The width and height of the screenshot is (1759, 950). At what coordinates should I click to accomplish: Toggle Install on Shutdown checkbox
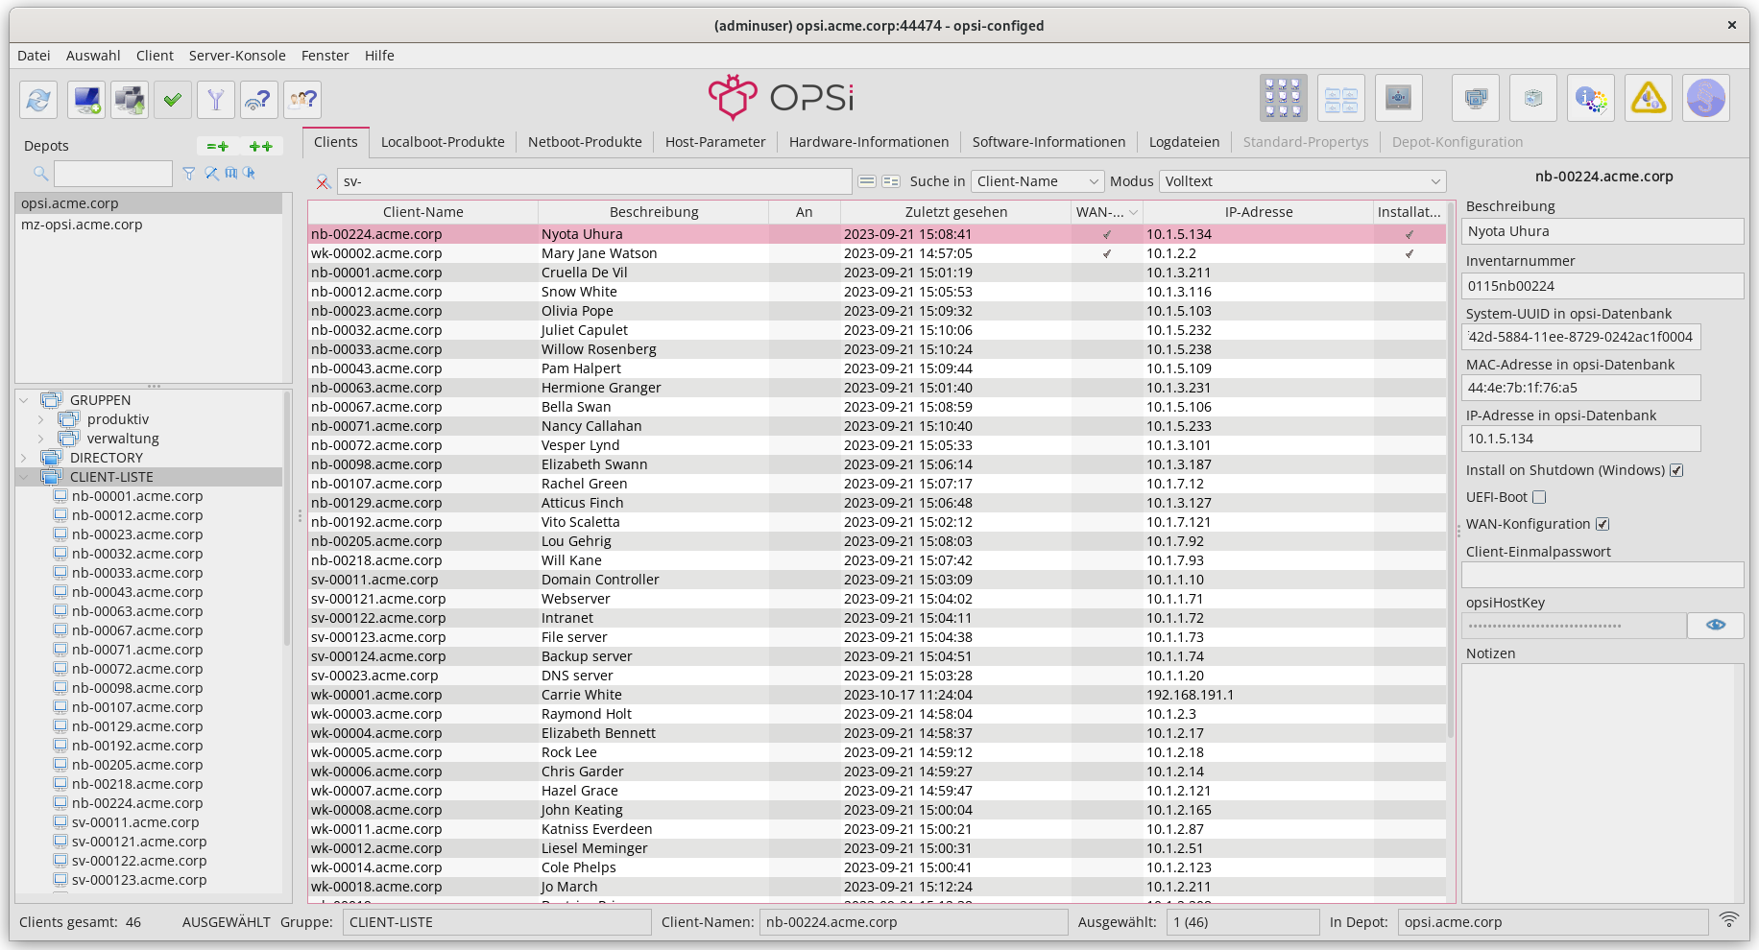click(x=1676, y=470)
